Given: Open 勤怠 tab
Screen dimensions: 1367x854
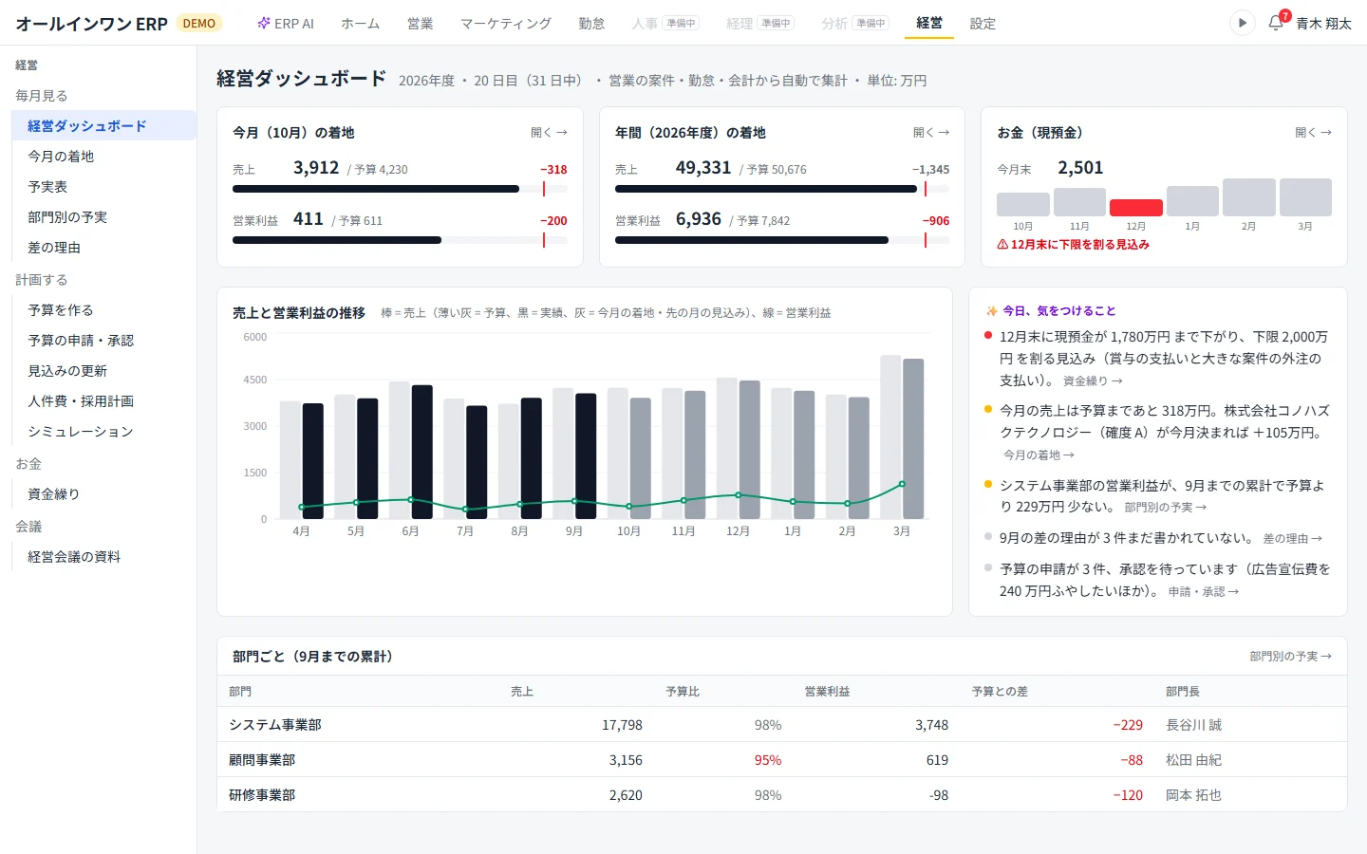Looking at the screenshot, I should point(591,24).
